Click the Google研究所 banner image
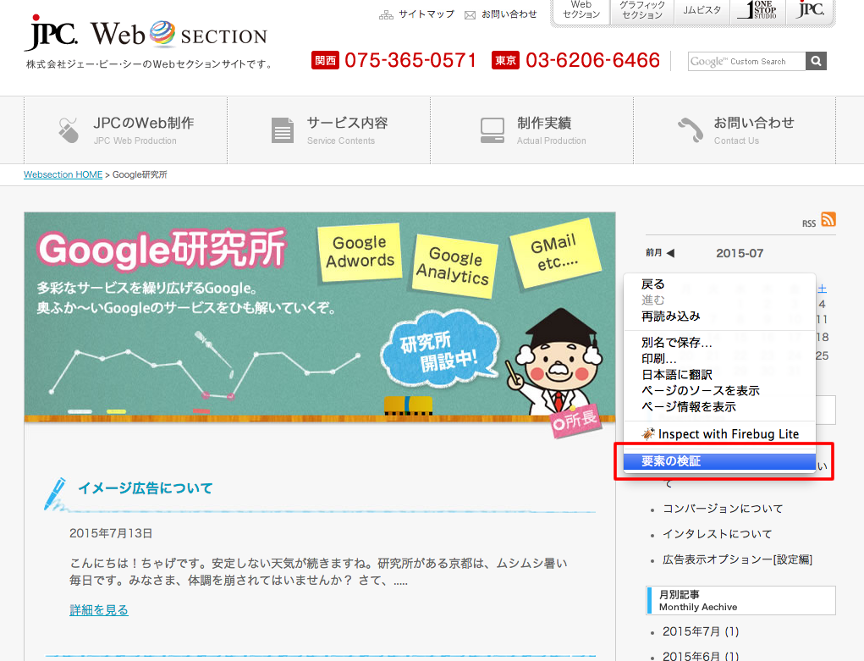This screenshot has width=864, height=661. click(x=320, y=317)
